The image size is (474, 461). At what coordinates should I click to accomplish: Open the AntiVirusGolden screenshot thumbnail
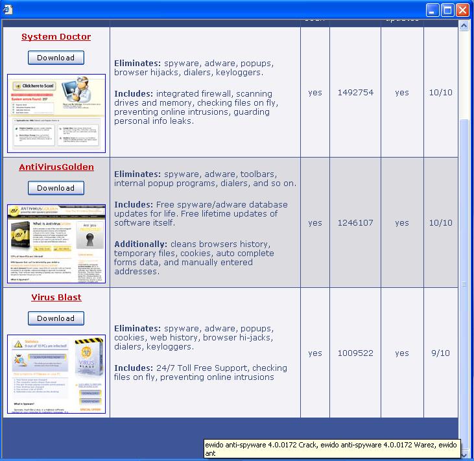point(56,244)
